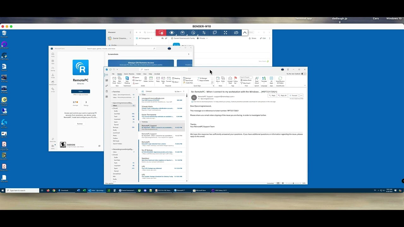Click Read Aloud in the Speech group

(257, 80)
